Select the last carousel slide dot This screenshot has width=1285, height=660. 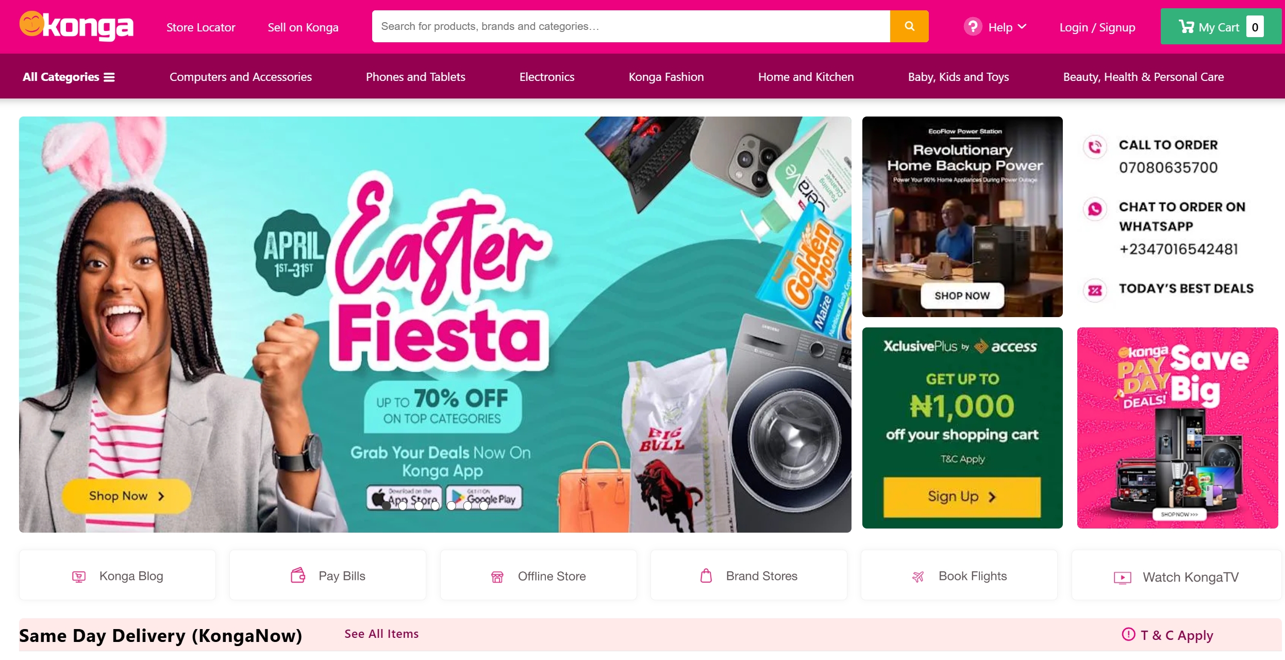483,506
